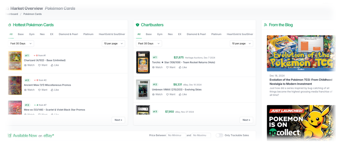Click the $8,331 price for Umbreon VMAX
Screen dimensions: 342x144
click(x=178, y=84)
